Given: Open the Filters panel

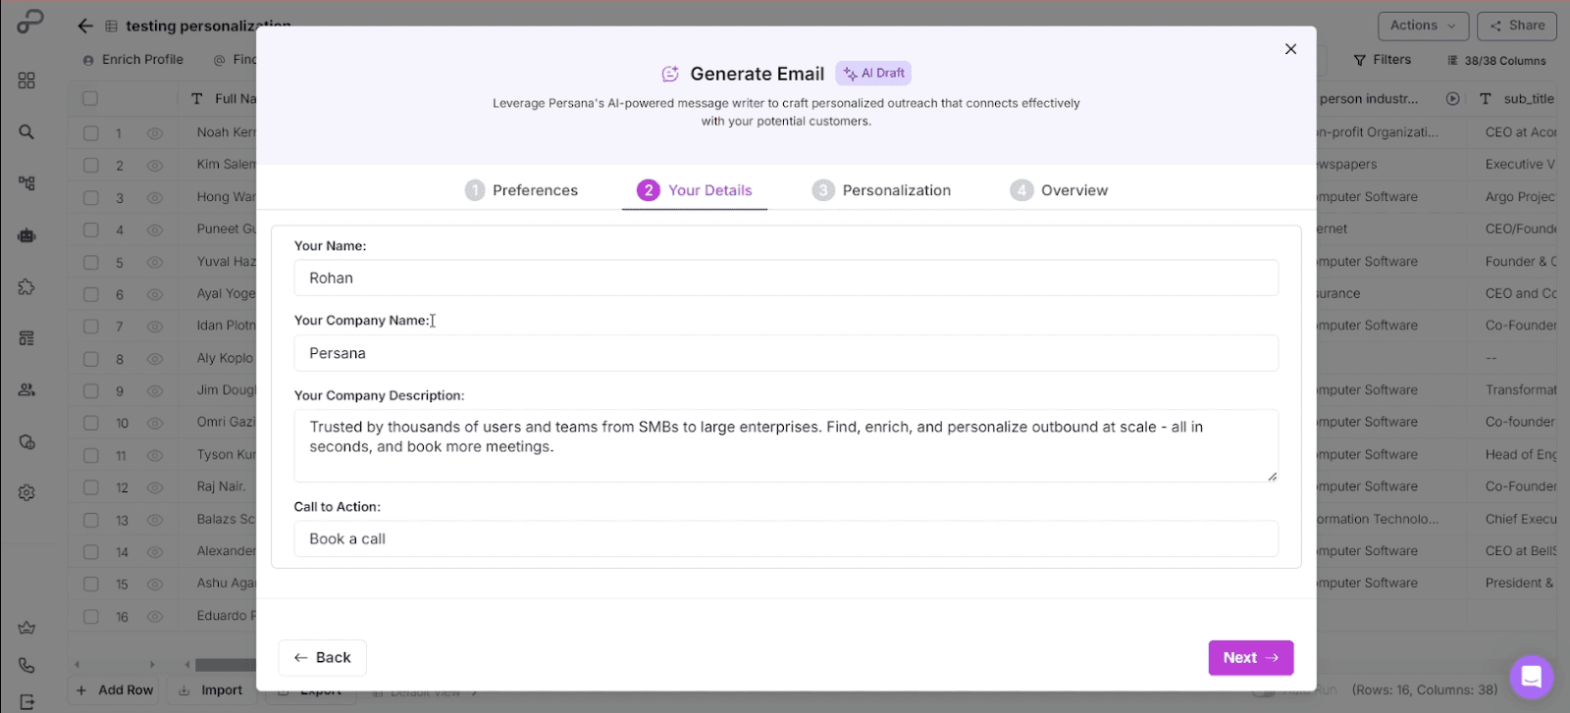Looking at the screenshot, I should 1382,60.
